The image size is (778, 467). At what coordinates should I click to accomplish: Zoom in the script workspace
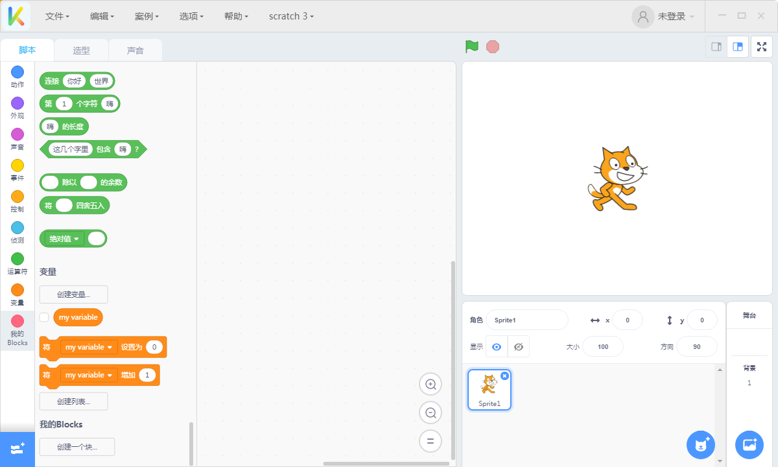(x=430, y=385)
